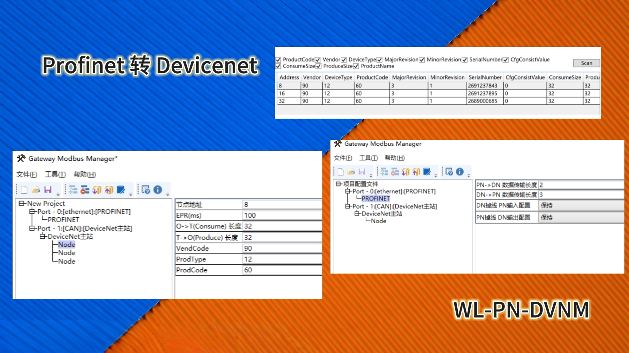The image size is (629, 353).
Task: Collapse Port - 1:[CAN] node in left tree
Action: (32, 228)
